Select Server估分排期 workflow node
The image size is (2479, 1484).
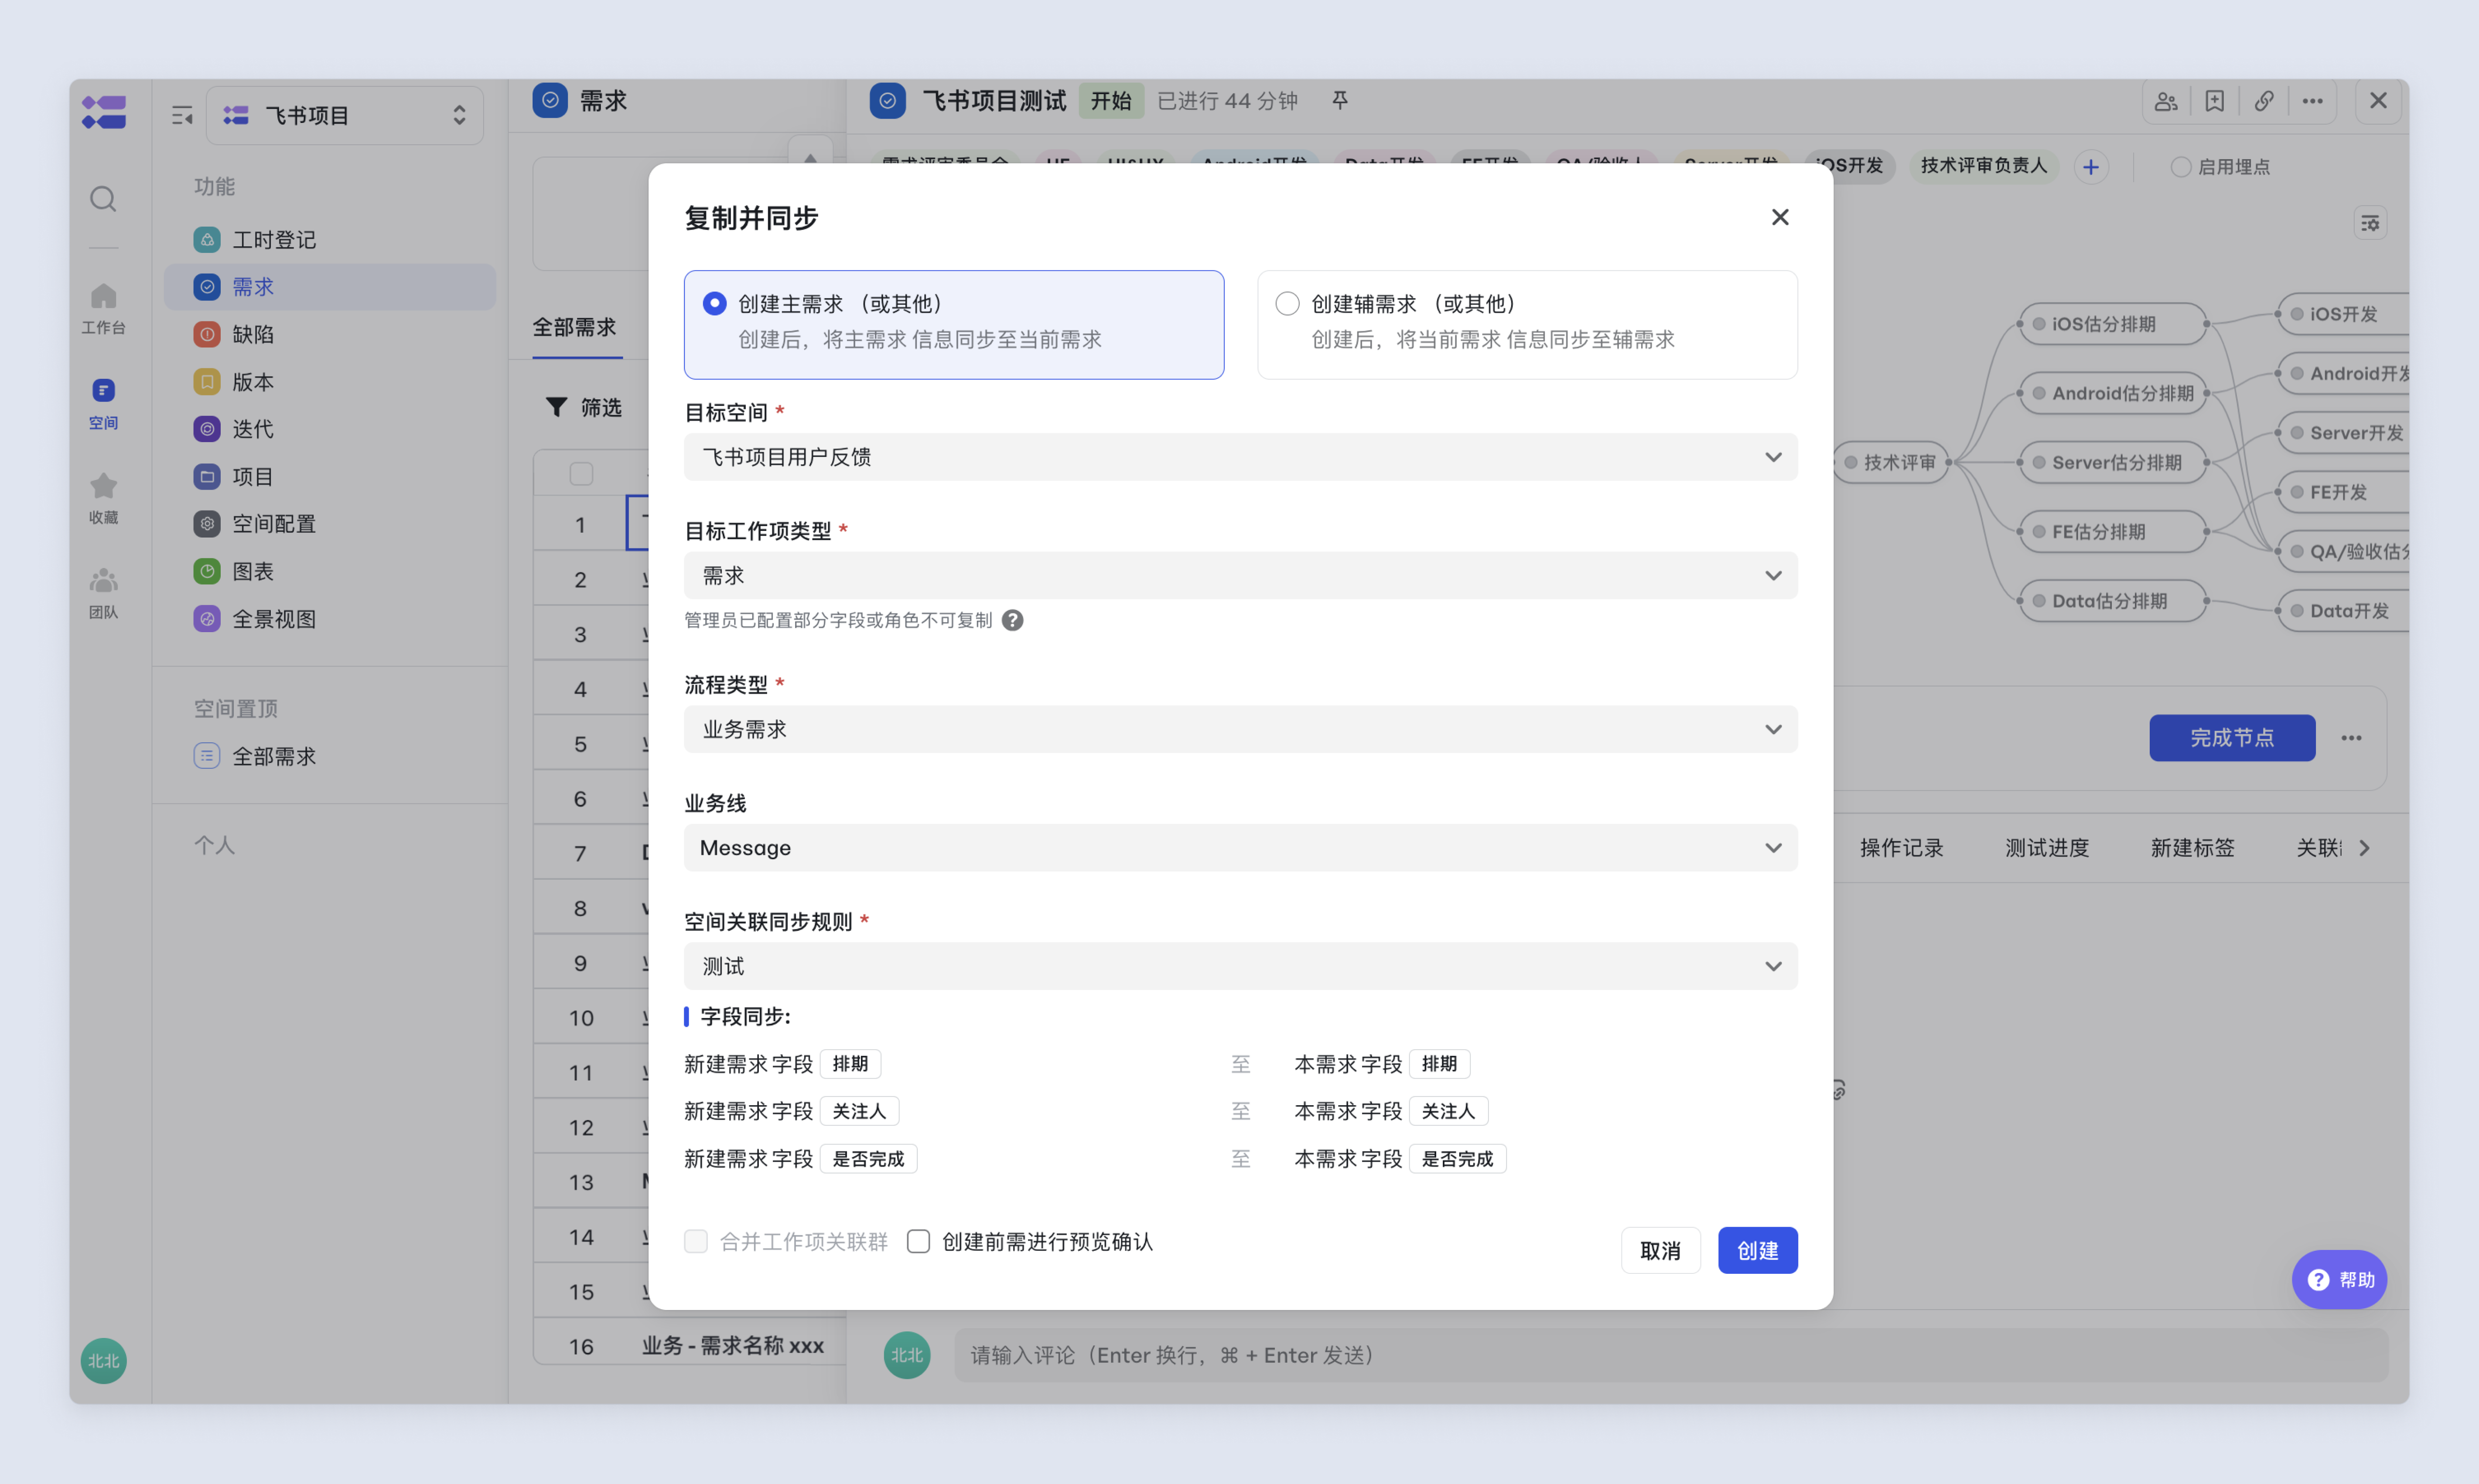coord(2112,462)
